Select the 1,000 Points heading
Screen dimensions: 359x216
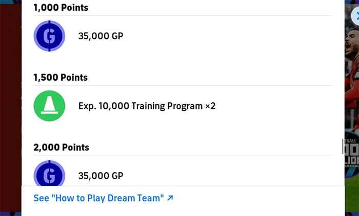[61, 8]
